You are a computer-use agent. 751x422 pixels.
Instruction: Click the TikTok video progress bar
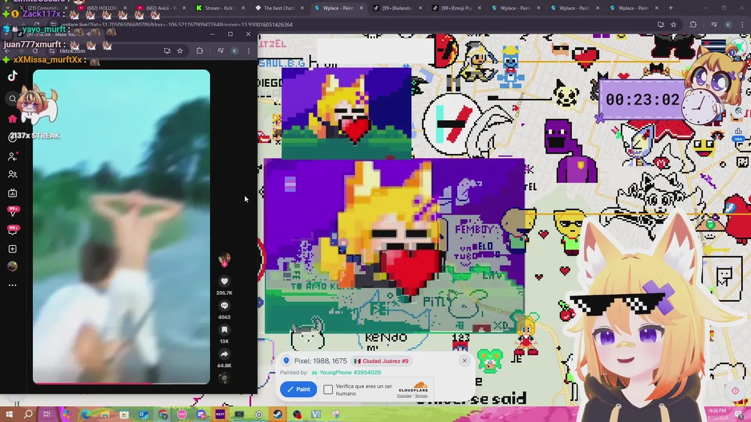121,383
